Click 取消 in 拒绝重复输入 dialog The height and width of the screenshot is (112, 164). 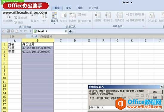coord(155,98)
